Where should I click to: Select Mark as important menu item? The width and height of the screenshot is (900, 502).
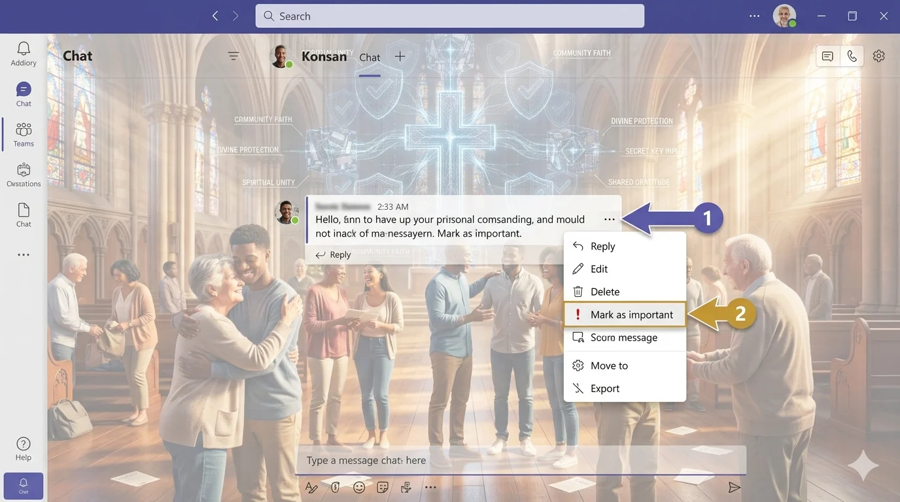pyautogui.click(x=625, y=314)
